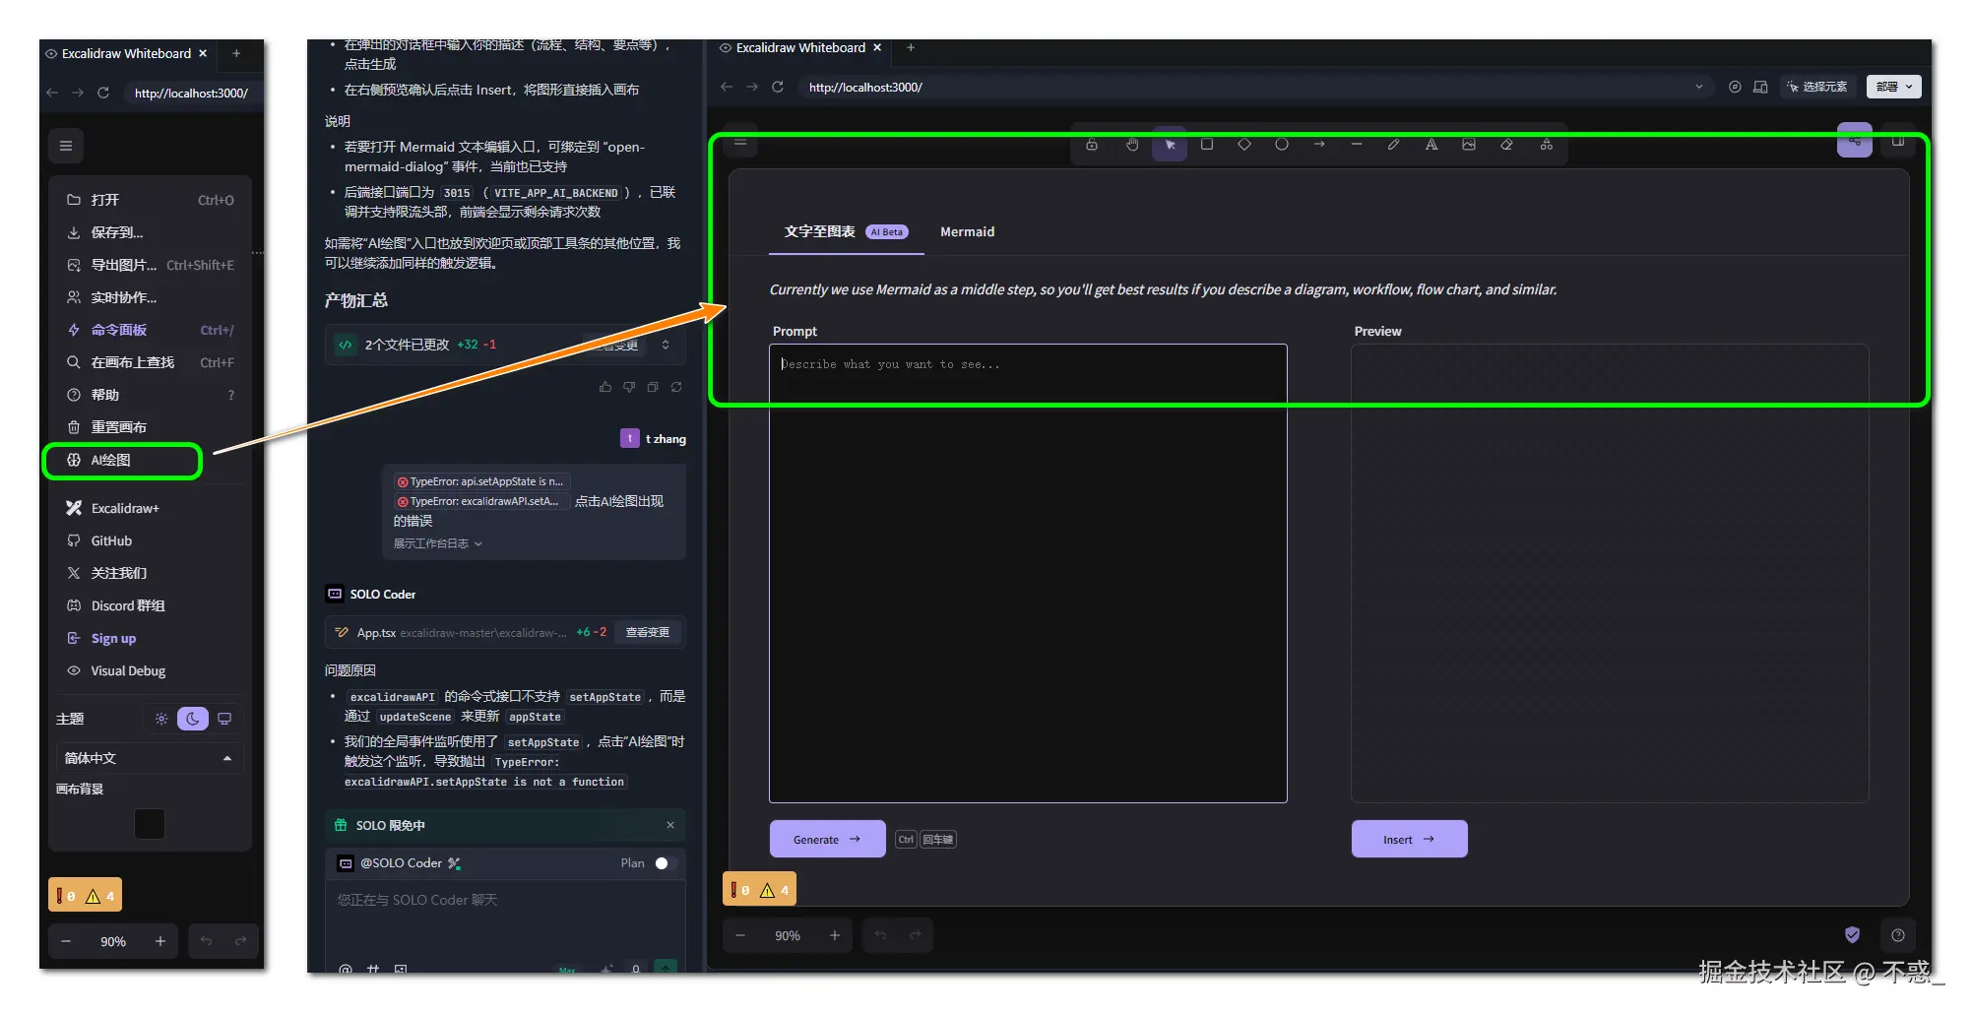Click 保存到... in the main menu
Image resolution: width=1972 pixels, height=1013 pixels.
point(151,232)
